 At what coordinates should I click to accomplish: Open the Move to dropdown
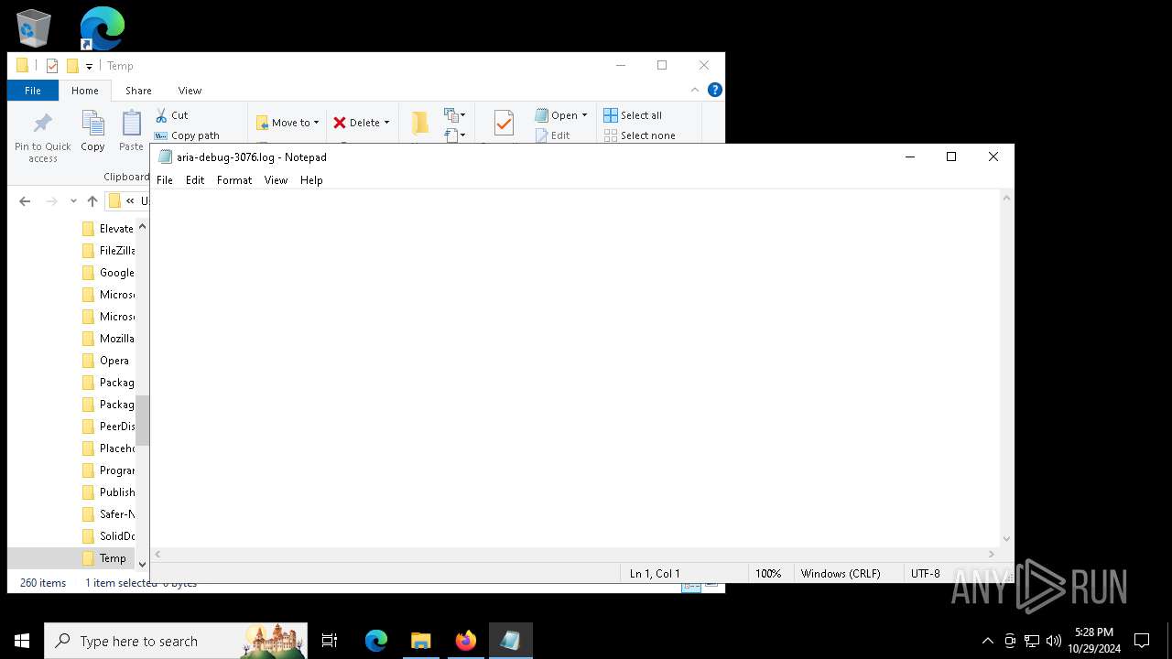coord(288,123)
